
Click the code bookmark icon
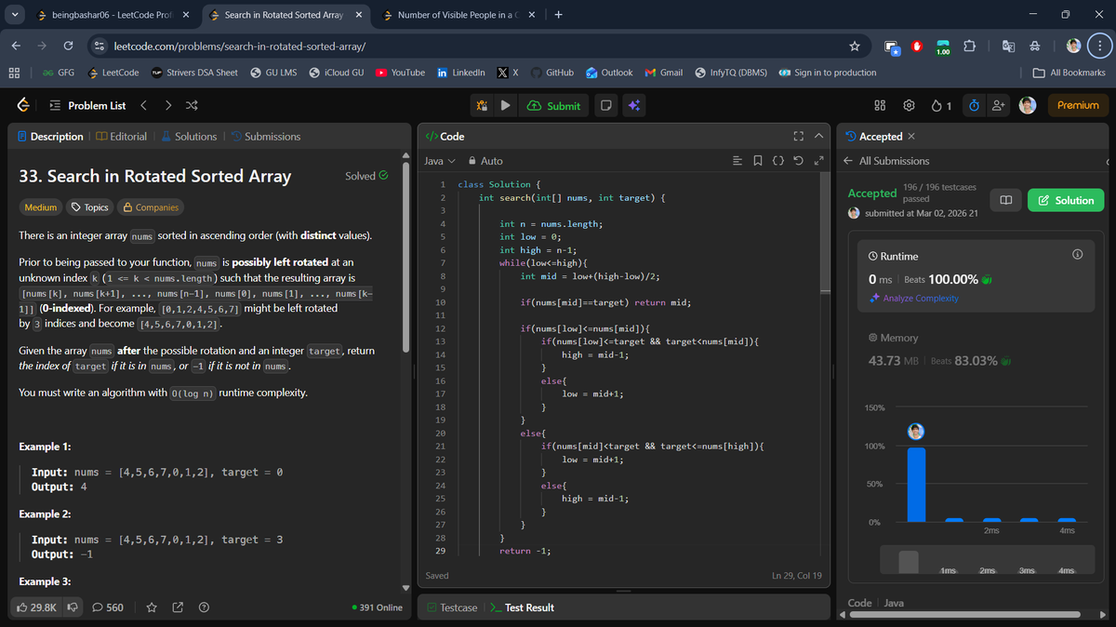[x=757, y=161]
